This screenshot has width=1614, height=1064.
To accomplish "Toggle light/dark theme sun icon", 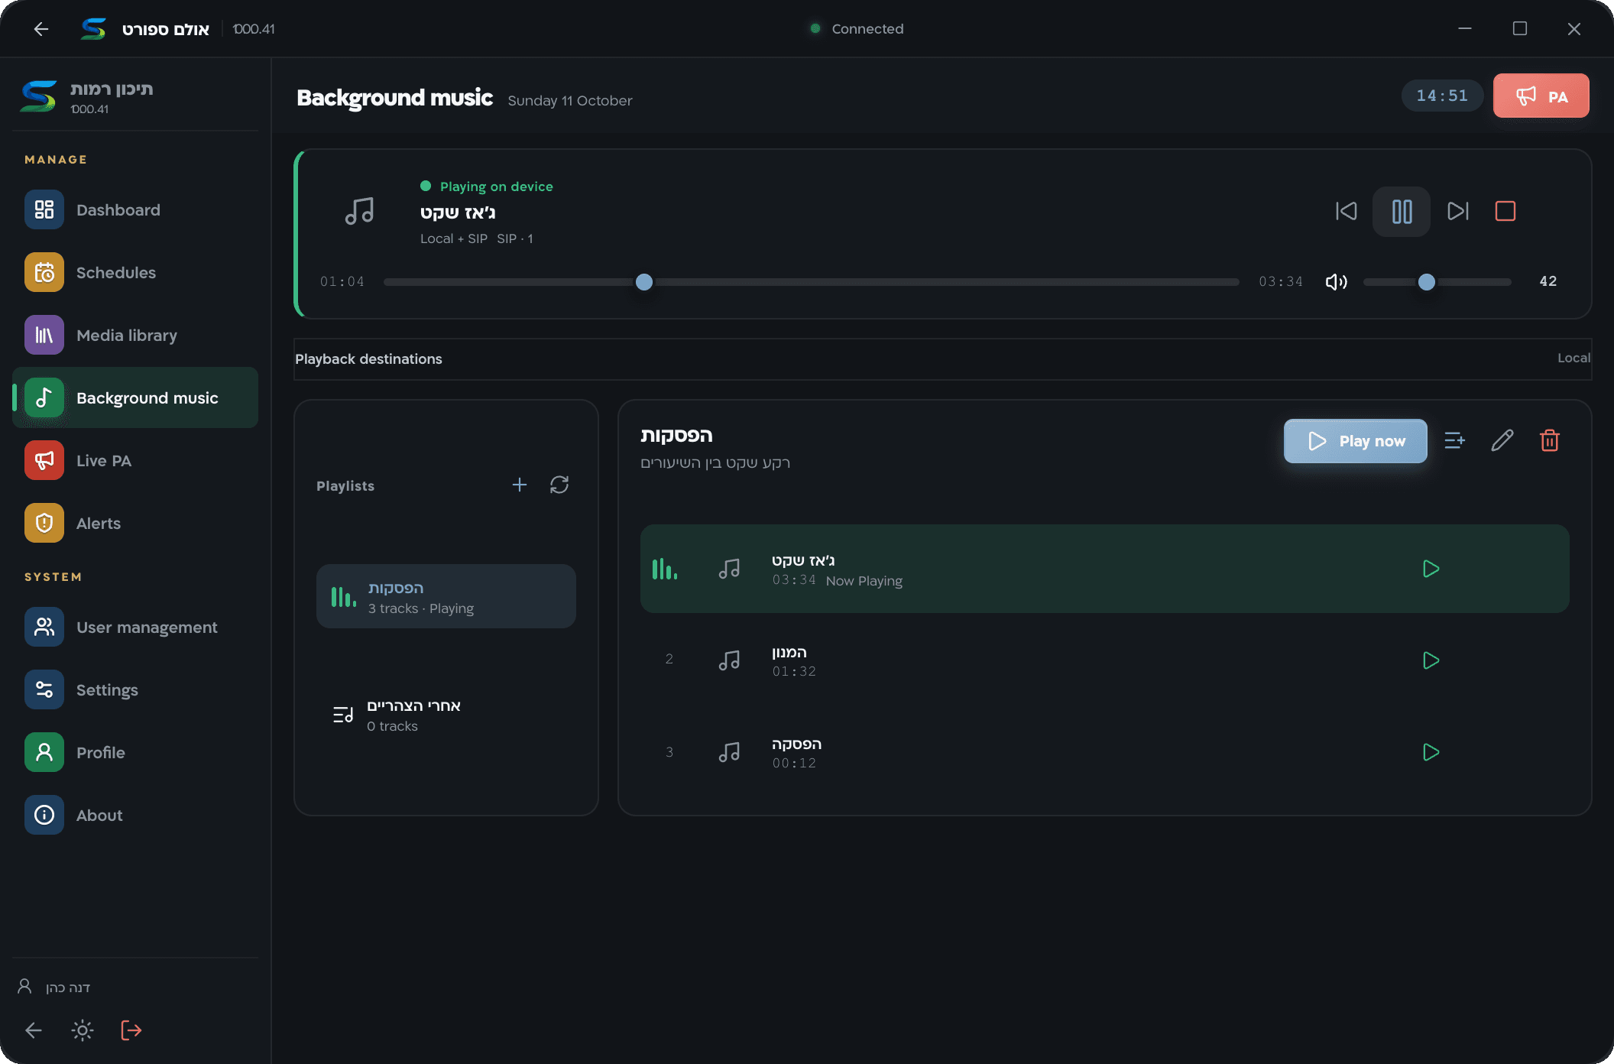I will pos(83,1030).
